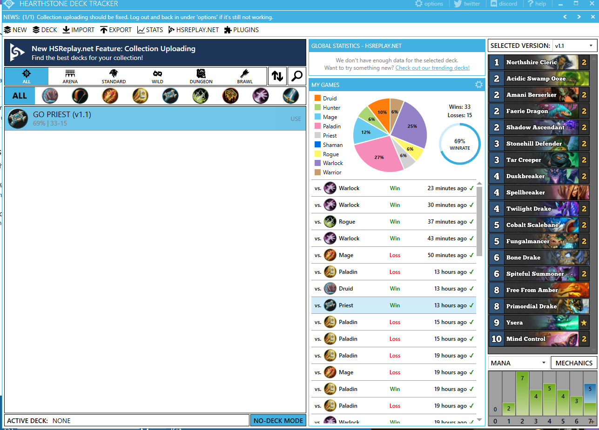This screenshot has width=599, height=430.
Task: Open the DECK menu
Action: (x=45, y=30)
